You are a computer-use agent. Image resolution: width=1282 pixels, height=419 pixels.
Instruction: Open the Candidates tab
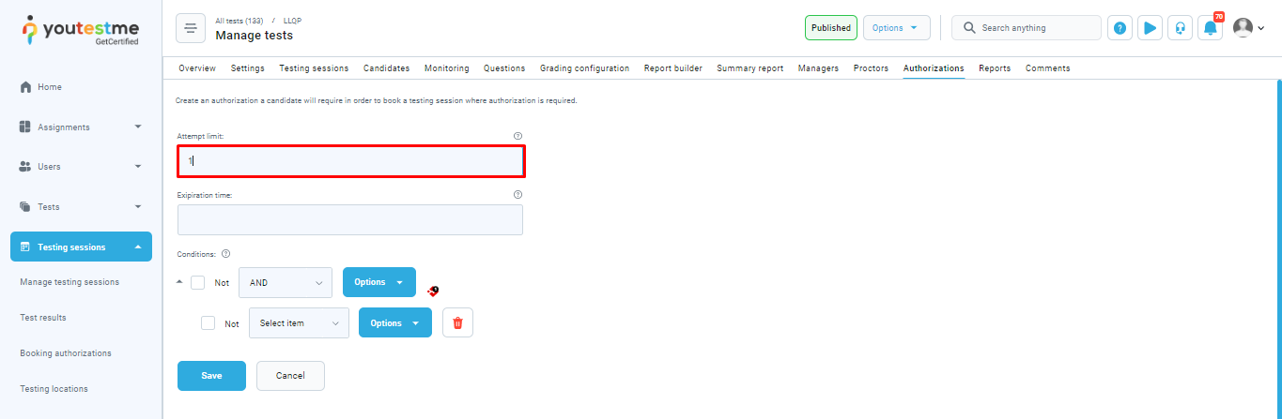386,68
